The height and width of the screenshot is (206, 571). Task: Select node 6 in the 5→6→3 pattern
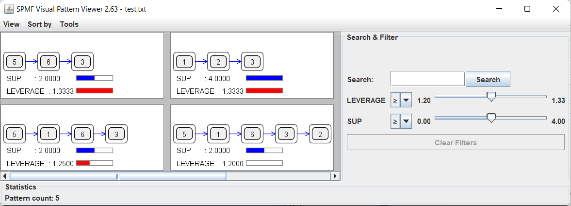pyautogui.click(x=49, y=62)
